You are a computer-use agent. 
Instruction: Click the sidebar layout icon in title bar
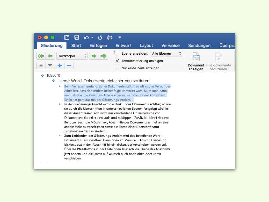(67, 37)
